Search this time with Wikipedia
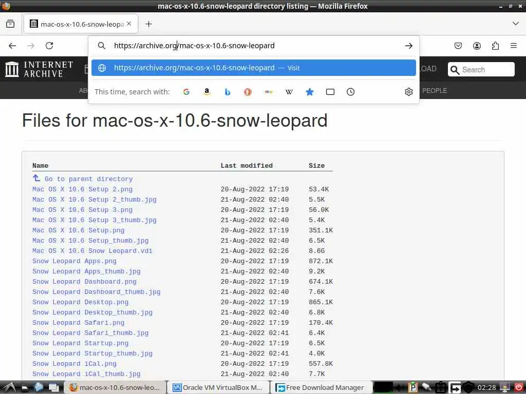The height and width of the screenshot is (394, 526). [x=289, y=92]
